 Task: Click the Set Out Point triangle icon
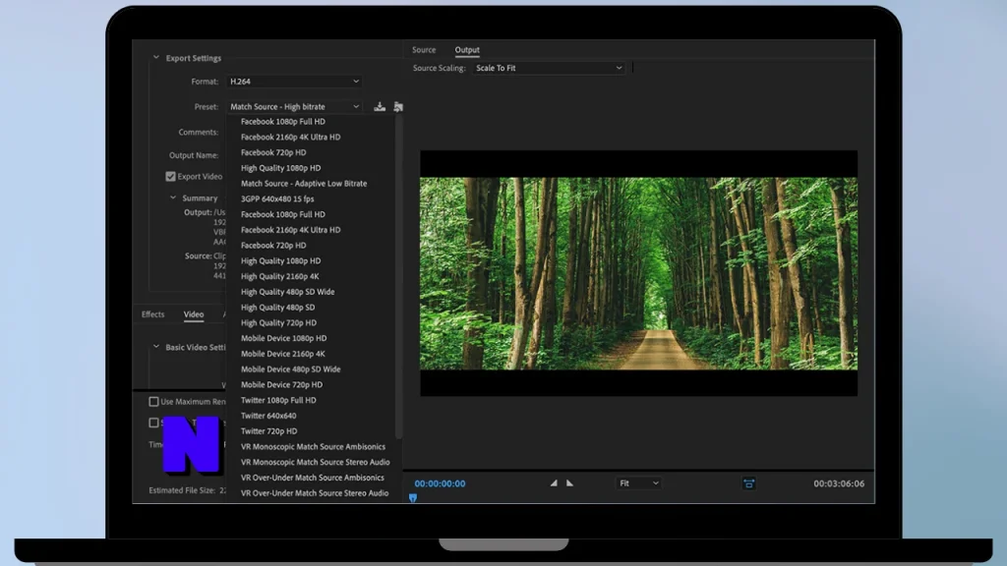(569, 483)
